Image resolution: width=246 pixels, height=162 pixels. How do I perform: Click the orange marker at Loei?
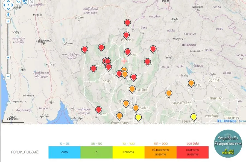[x=169, y=93]
